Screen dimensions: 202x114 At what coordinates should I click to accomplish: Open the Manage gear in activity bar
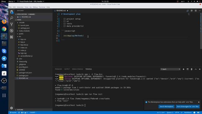[x=11, y=108]
